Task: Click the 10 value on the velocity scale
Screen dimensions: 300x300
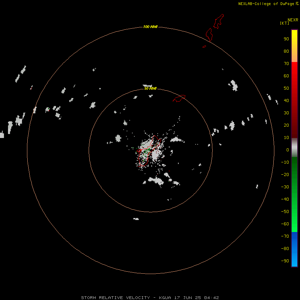Action: pos(286,138)
